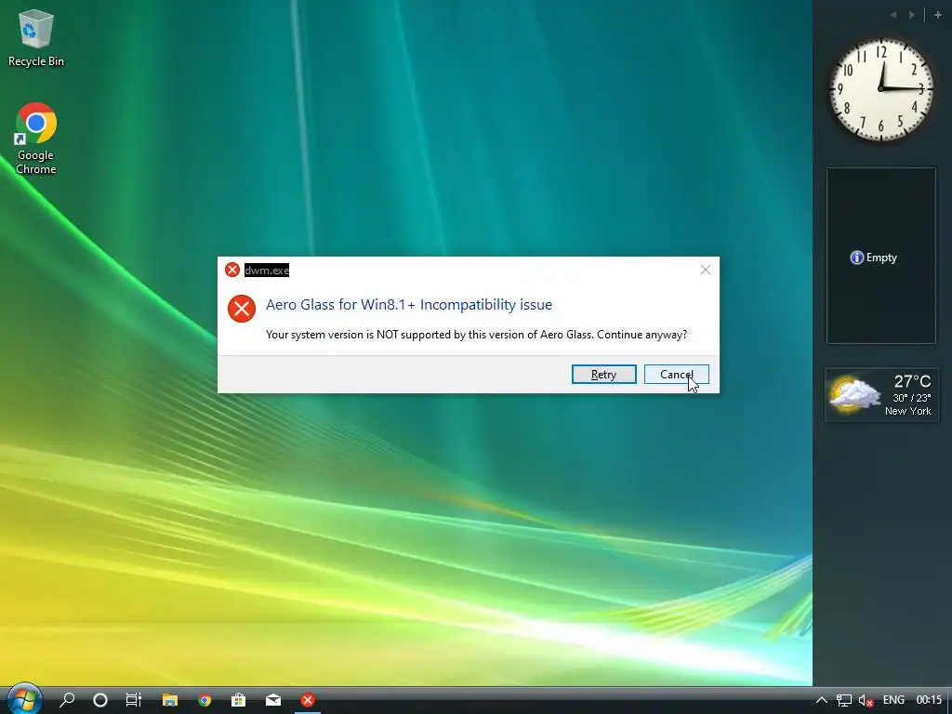The image size is (952, 714).
Task: Open Microsoft Store taskbar icon
Action: click(x=239, y=700)
